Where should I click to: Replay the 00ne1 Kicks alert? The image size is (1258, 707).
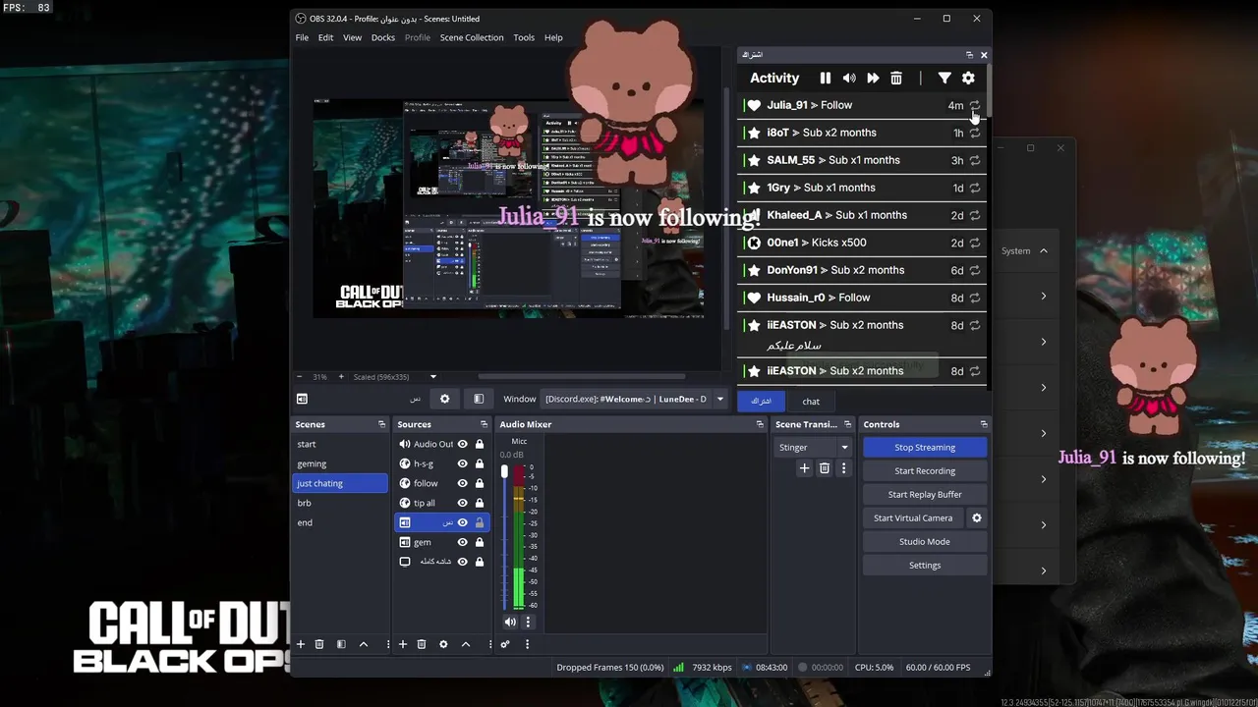pos(975,243)
